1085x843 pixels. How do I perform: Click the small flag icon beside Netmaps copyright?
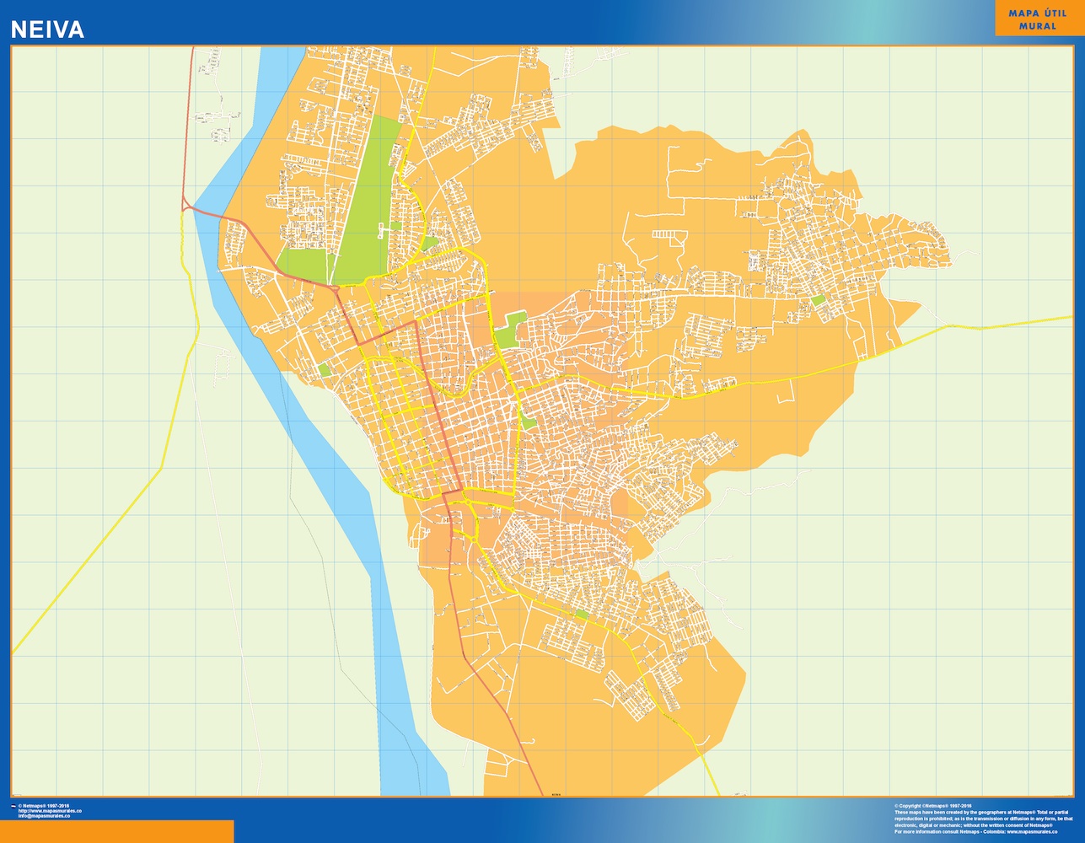13,806
